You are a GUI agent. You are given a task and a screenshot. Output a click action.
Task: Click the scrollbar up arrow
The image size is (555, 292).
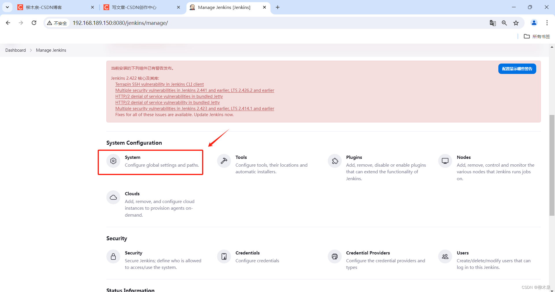point(552,47)
